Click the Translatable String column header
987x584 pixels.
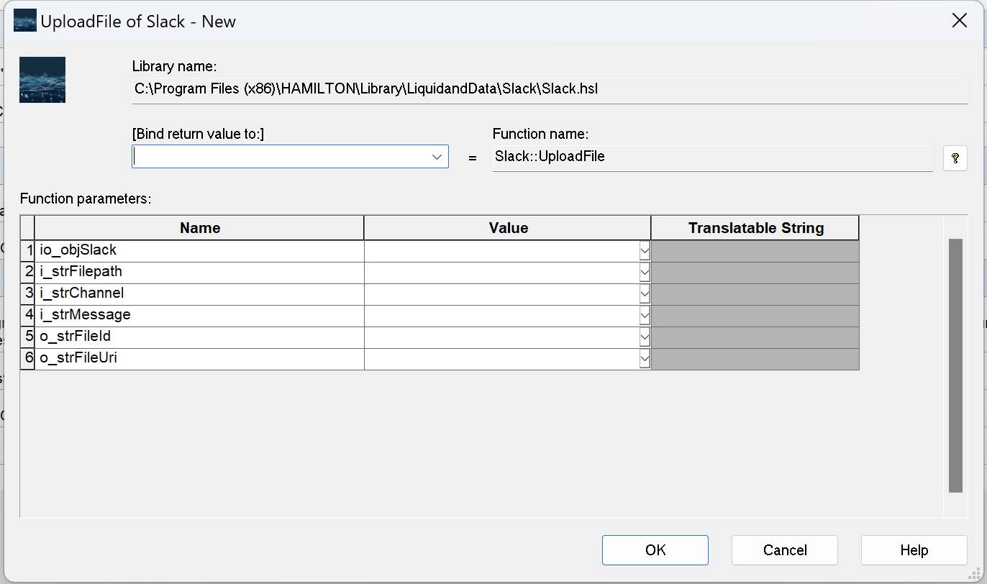755,228
